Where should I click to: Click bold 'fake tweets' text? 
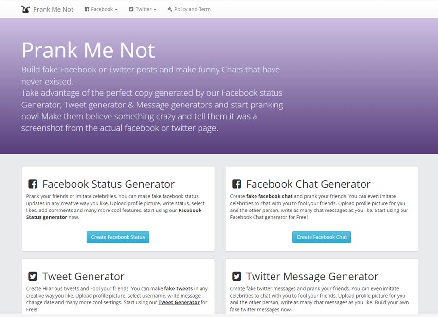[179, 288]
